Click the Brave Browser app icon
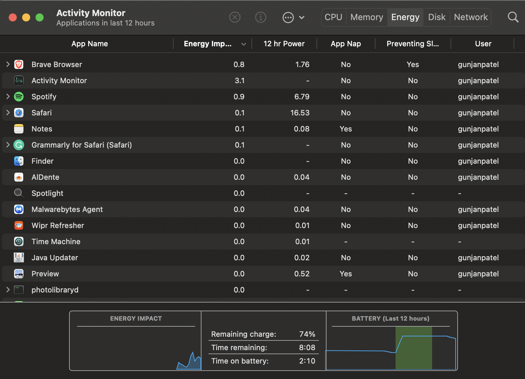This screenshot has width=525, height=379. point(19,64)
